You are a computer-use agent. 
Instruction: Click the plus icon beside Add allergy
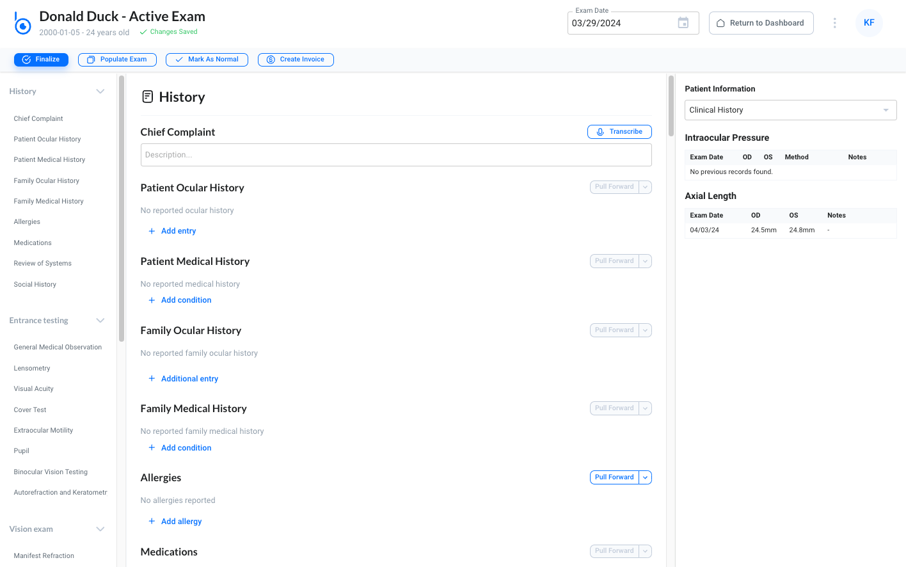(152, 522)
